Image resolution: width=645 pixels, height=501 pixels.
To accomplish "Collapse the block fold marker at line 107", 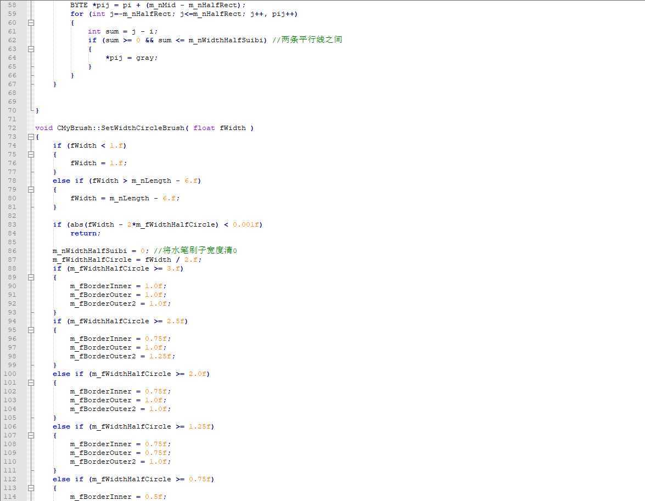I will (x=31, y=435).
